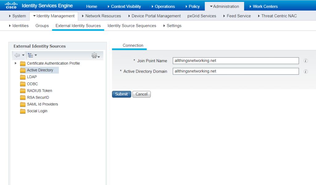Select Active Directory in the tree
Image resolution: width=316 pixels, height=185 pixels.
[x=40, y=70]
